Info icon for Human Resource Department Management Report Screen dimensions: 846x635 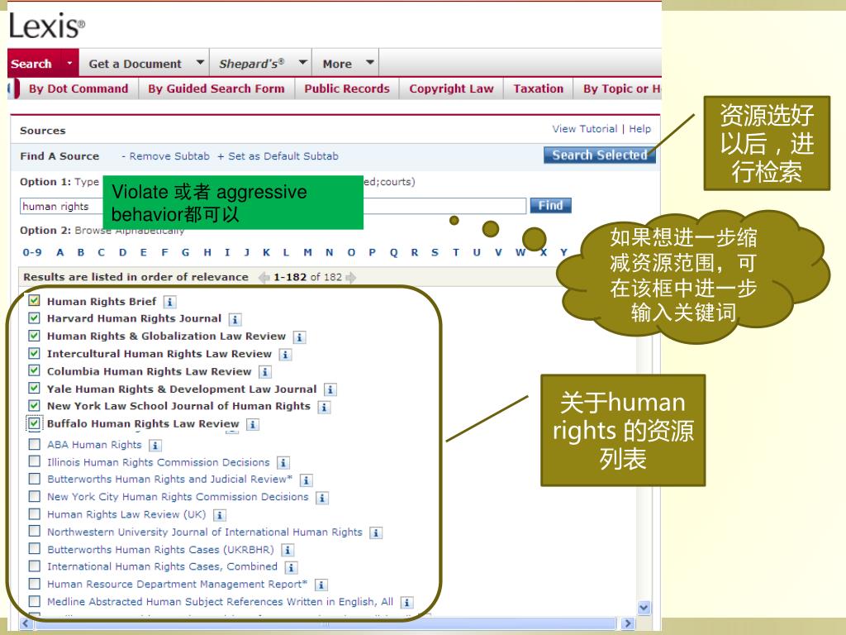321,585
